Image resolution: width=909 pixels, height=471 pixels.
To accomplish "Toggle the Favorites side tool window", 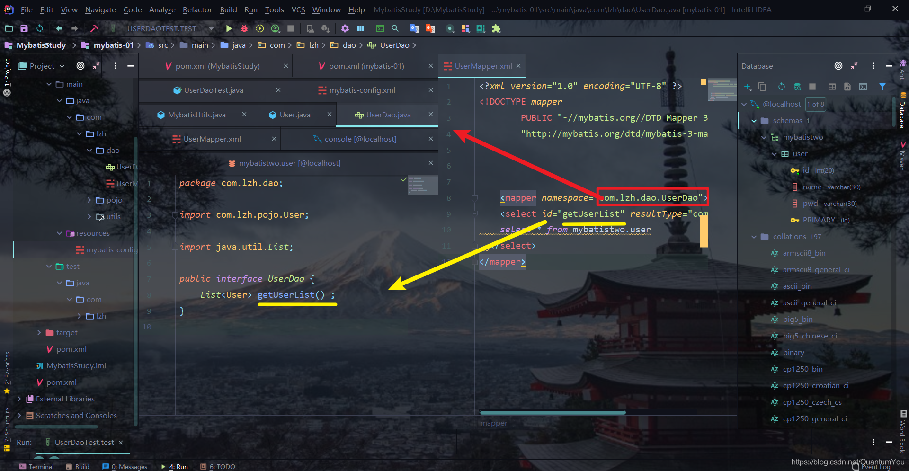I will [x=7, y=373].
